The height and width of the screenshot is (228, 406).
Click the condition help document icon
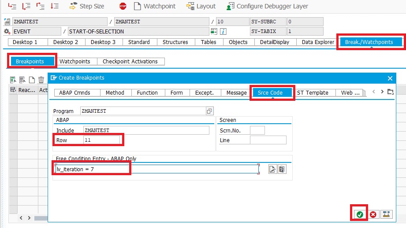pyautogui.click(x=282, y=169)
